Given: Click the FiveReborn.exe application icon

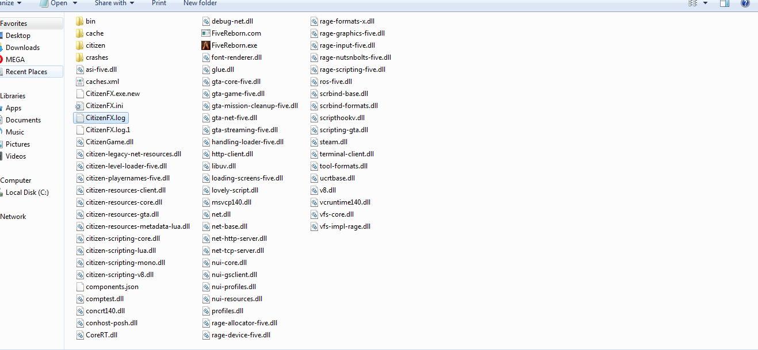Looking at the screenshot, I should pyautogui.click(x=205, y=45).
